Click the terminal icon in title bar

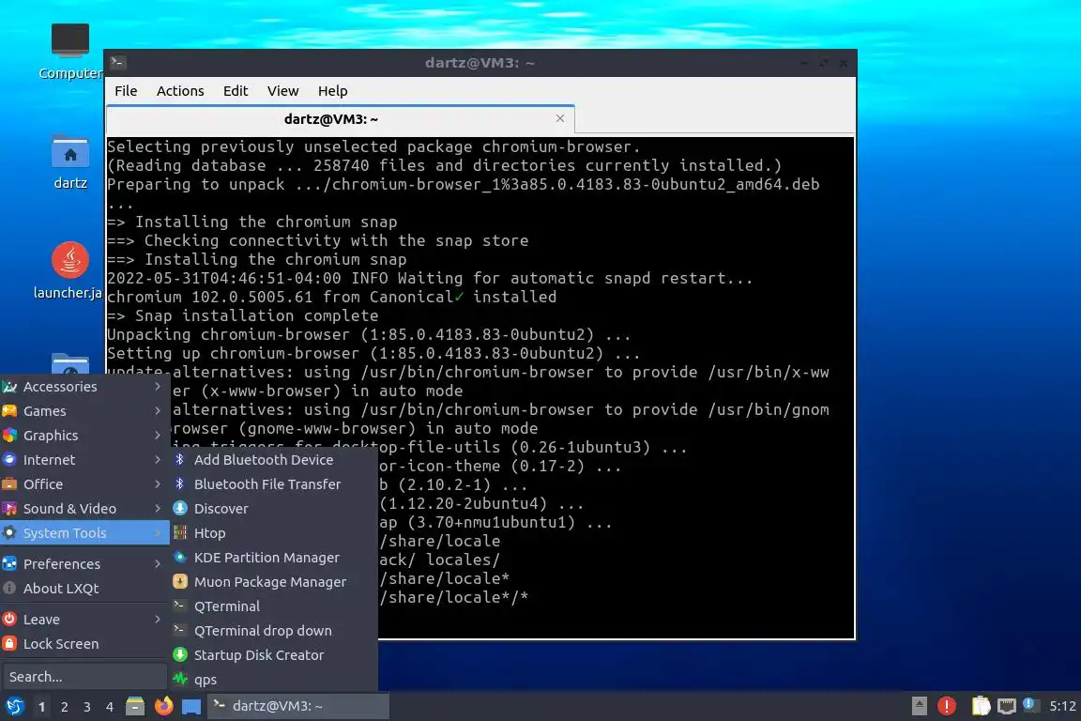[x=117, y=63]
